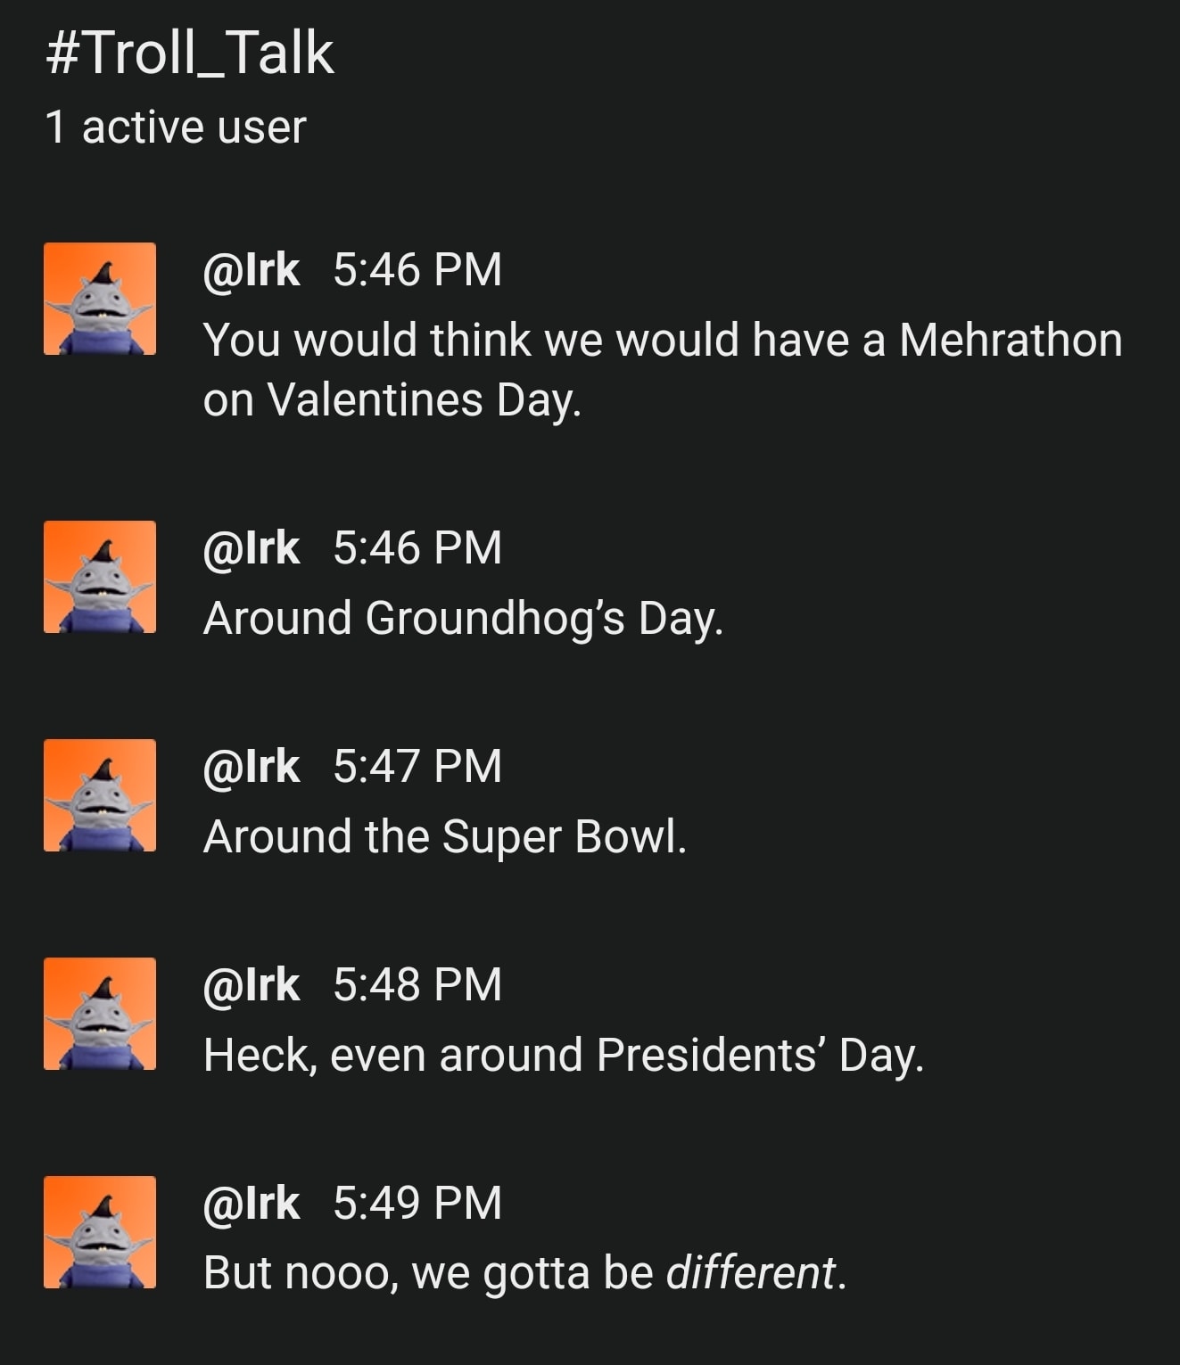The height and width of the screenshot is (1365, 1180).
Task: Click the "Around the Super Bowl." message
Action: pos(445,836)
